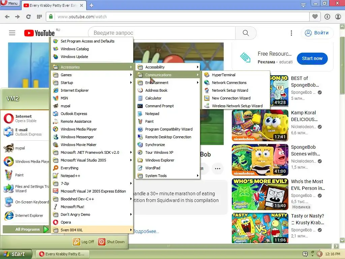345x259 pixels.
Task: Expand System Tools submenu
Action: point(168,175)
